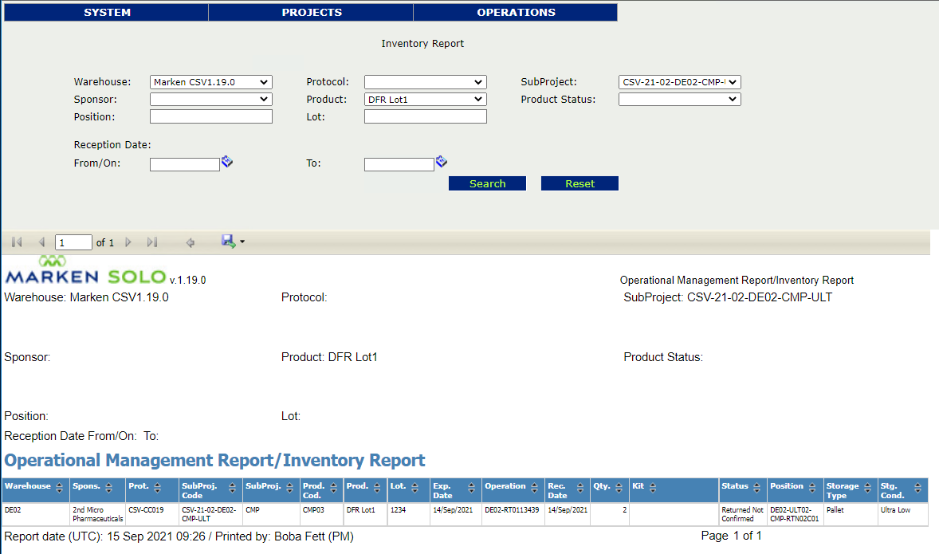Click the Returned Not Confirmed status cell
Viewport: 939px width, 554px height.
pos(743,514)
